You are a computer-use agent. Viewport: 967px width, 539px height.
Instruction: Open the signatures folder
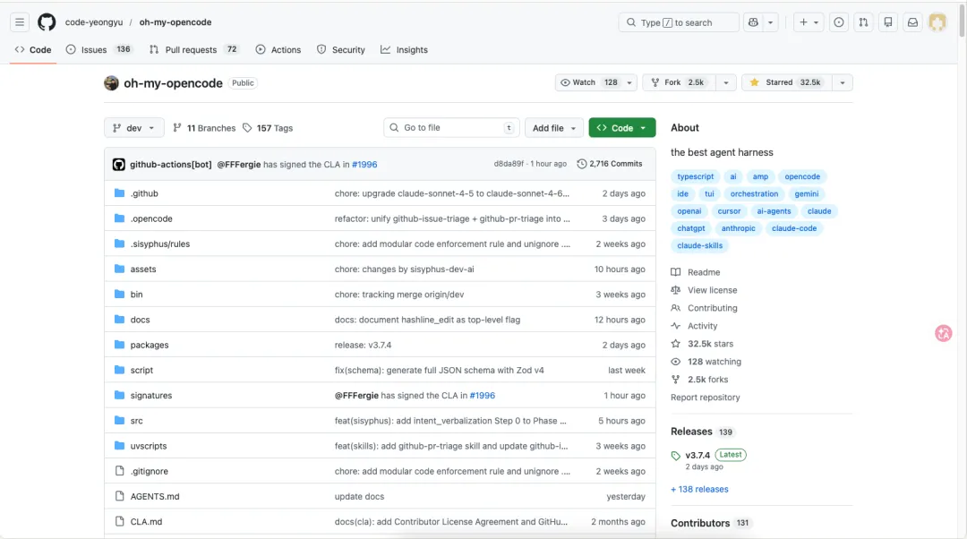point(151,396)
